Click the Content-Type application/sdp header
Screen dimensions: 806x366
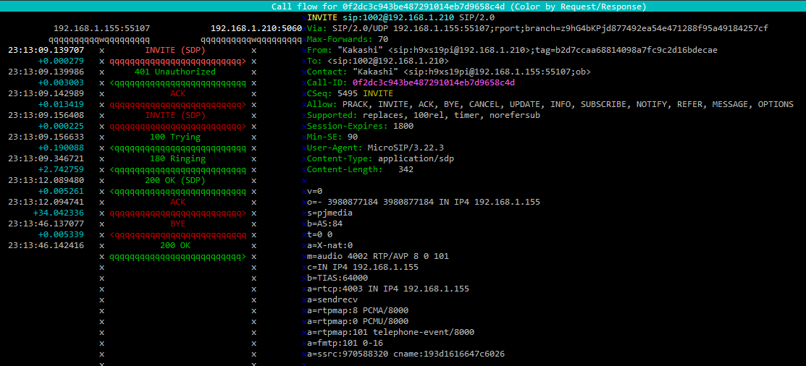(380, 158)
